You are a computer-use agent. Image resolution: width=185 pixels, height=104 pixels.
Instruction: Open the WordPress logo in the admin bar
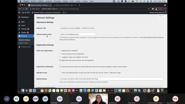click(x=19, y=12)
